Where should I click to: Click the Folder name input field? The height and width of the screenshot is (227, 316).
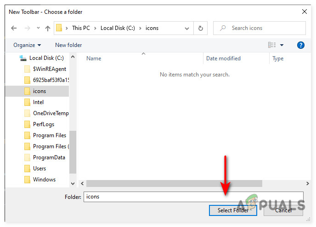(x=193, y=197)
